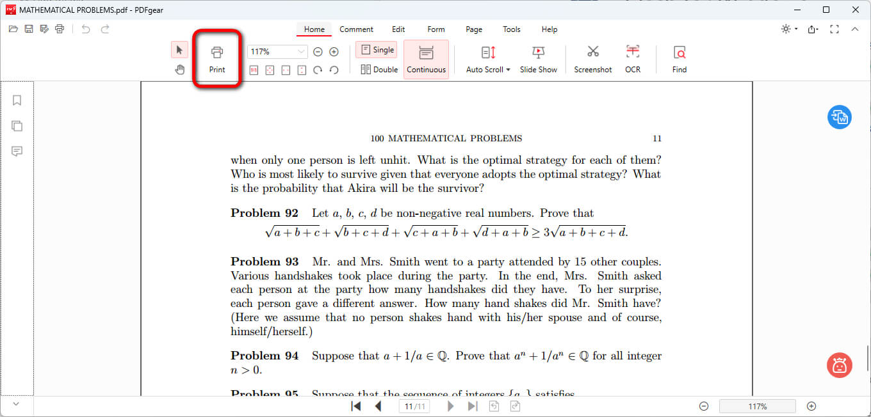871x417 pixels.
Task: Start the Slide Show
Action: [538, 59]
